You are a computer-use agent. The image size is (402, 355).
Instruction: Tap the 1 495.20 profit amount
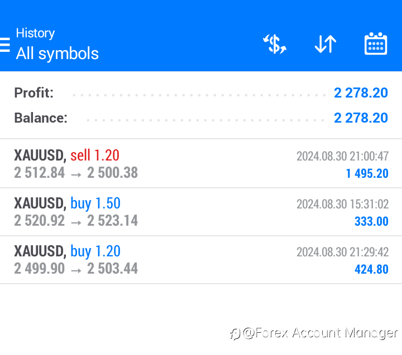[367, 174]
